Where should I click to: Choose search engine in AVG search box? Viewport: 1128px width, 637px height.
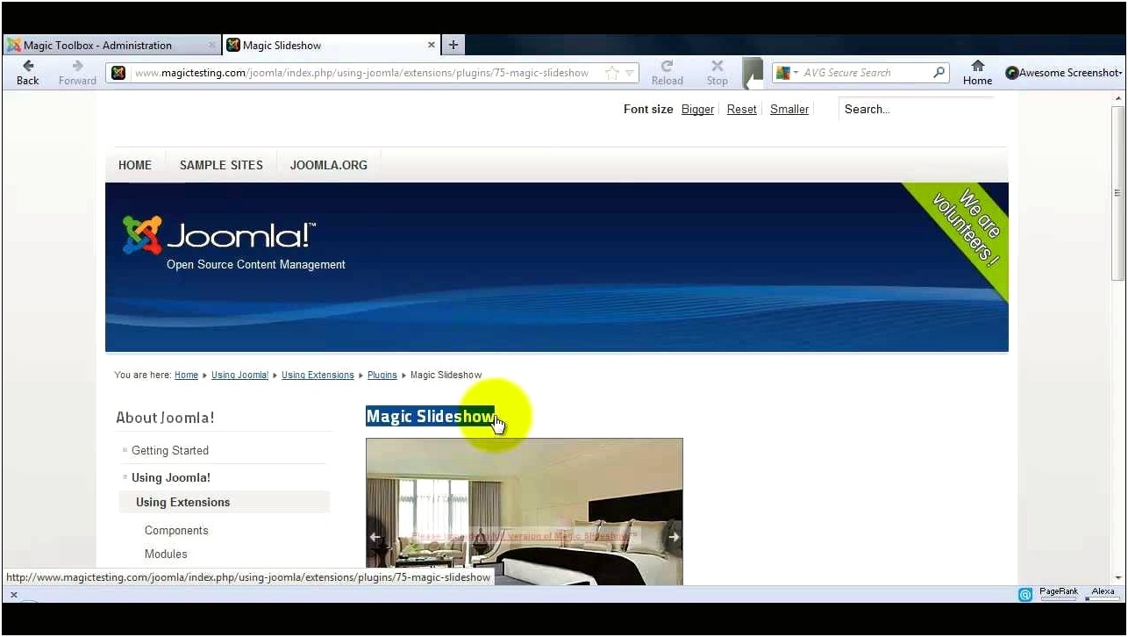tap(787, 73)
